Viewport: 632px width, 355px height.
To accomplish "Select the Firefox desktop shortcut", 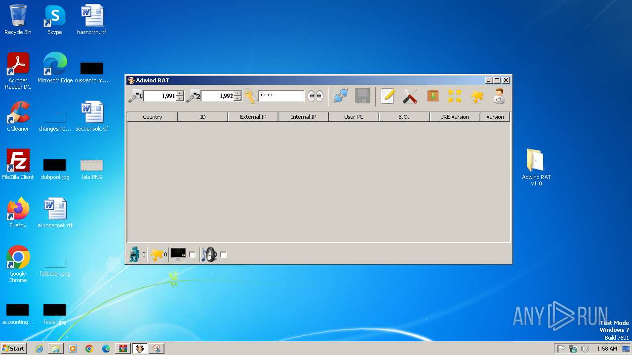I will pyautogui.click(x=18, y=213).
